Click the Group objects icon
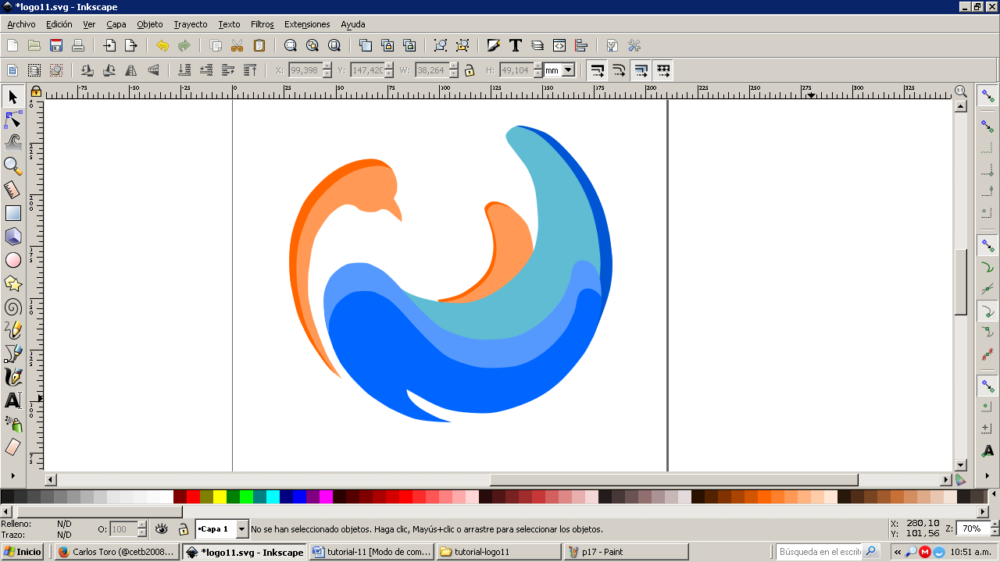Image resolution: width=1000 pixels, height=562 pixels. (441, 45)
